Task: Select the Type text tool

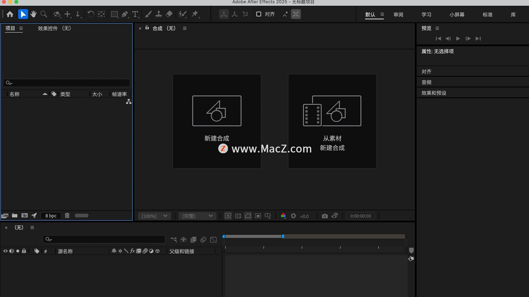Action: (x=135, y=14)
